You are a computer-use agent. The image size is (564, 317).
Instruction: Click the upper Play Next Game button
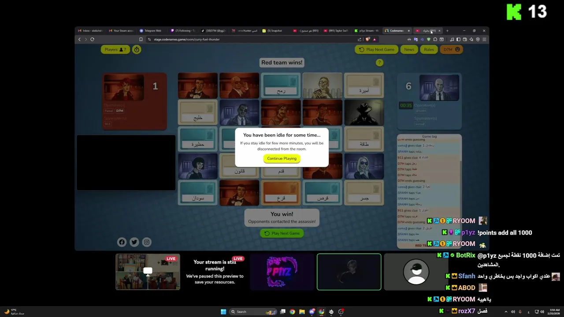[x=376, y=49]
